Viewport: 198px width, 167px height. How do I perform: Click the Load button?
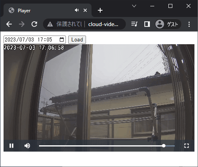click(x=77, y=39)
